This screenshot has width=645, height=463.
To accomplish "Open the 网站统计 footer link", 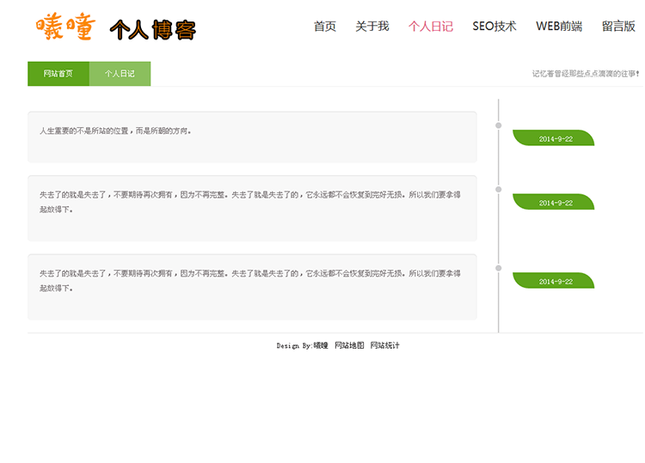I will pos(385,345).
